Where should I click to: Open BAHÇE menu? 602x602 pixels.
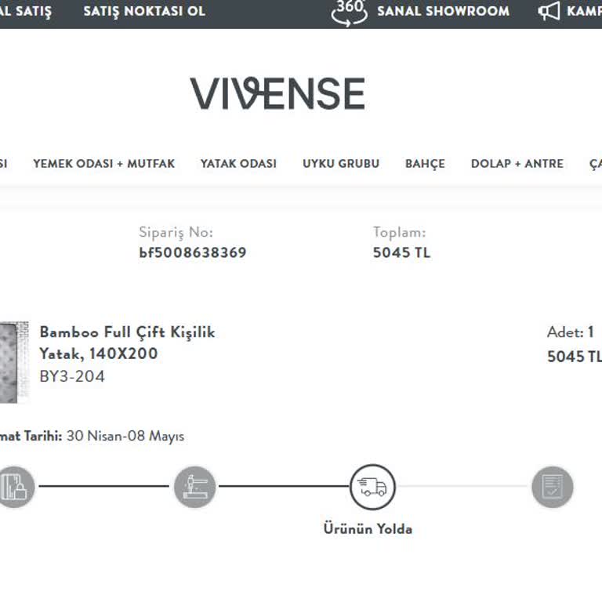(425, 164)
